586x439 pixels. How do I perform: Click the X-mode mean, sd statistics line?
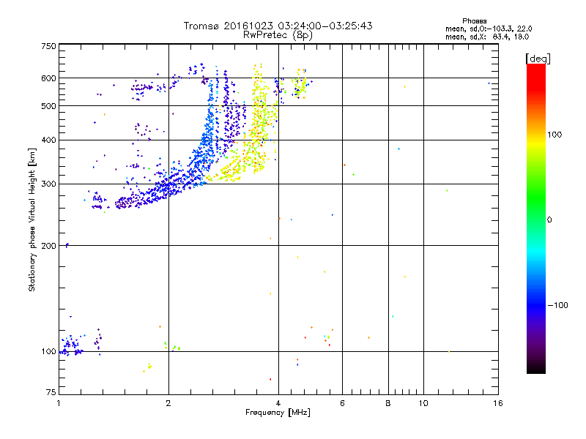coord(489,36)
